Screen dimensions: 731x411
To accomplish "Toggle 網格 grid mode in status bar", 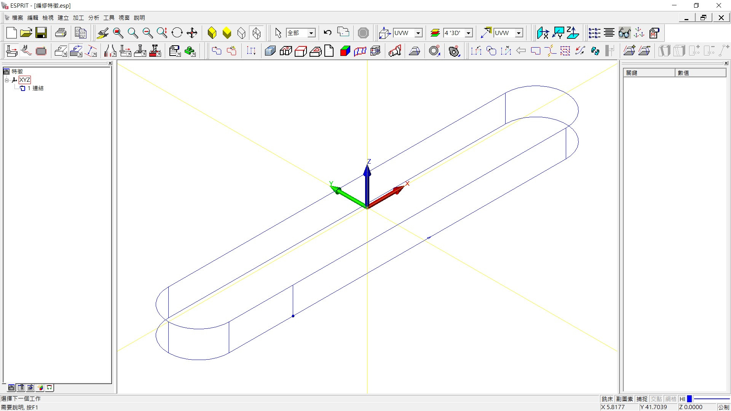I will [x=670, y=399].
